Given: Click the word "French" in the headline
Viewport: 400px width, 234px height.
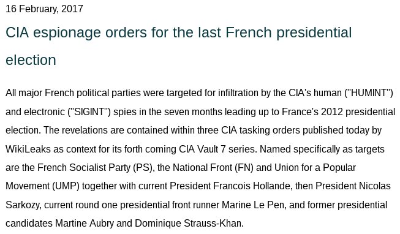Looking at the screenshot, I should (249, 32).
